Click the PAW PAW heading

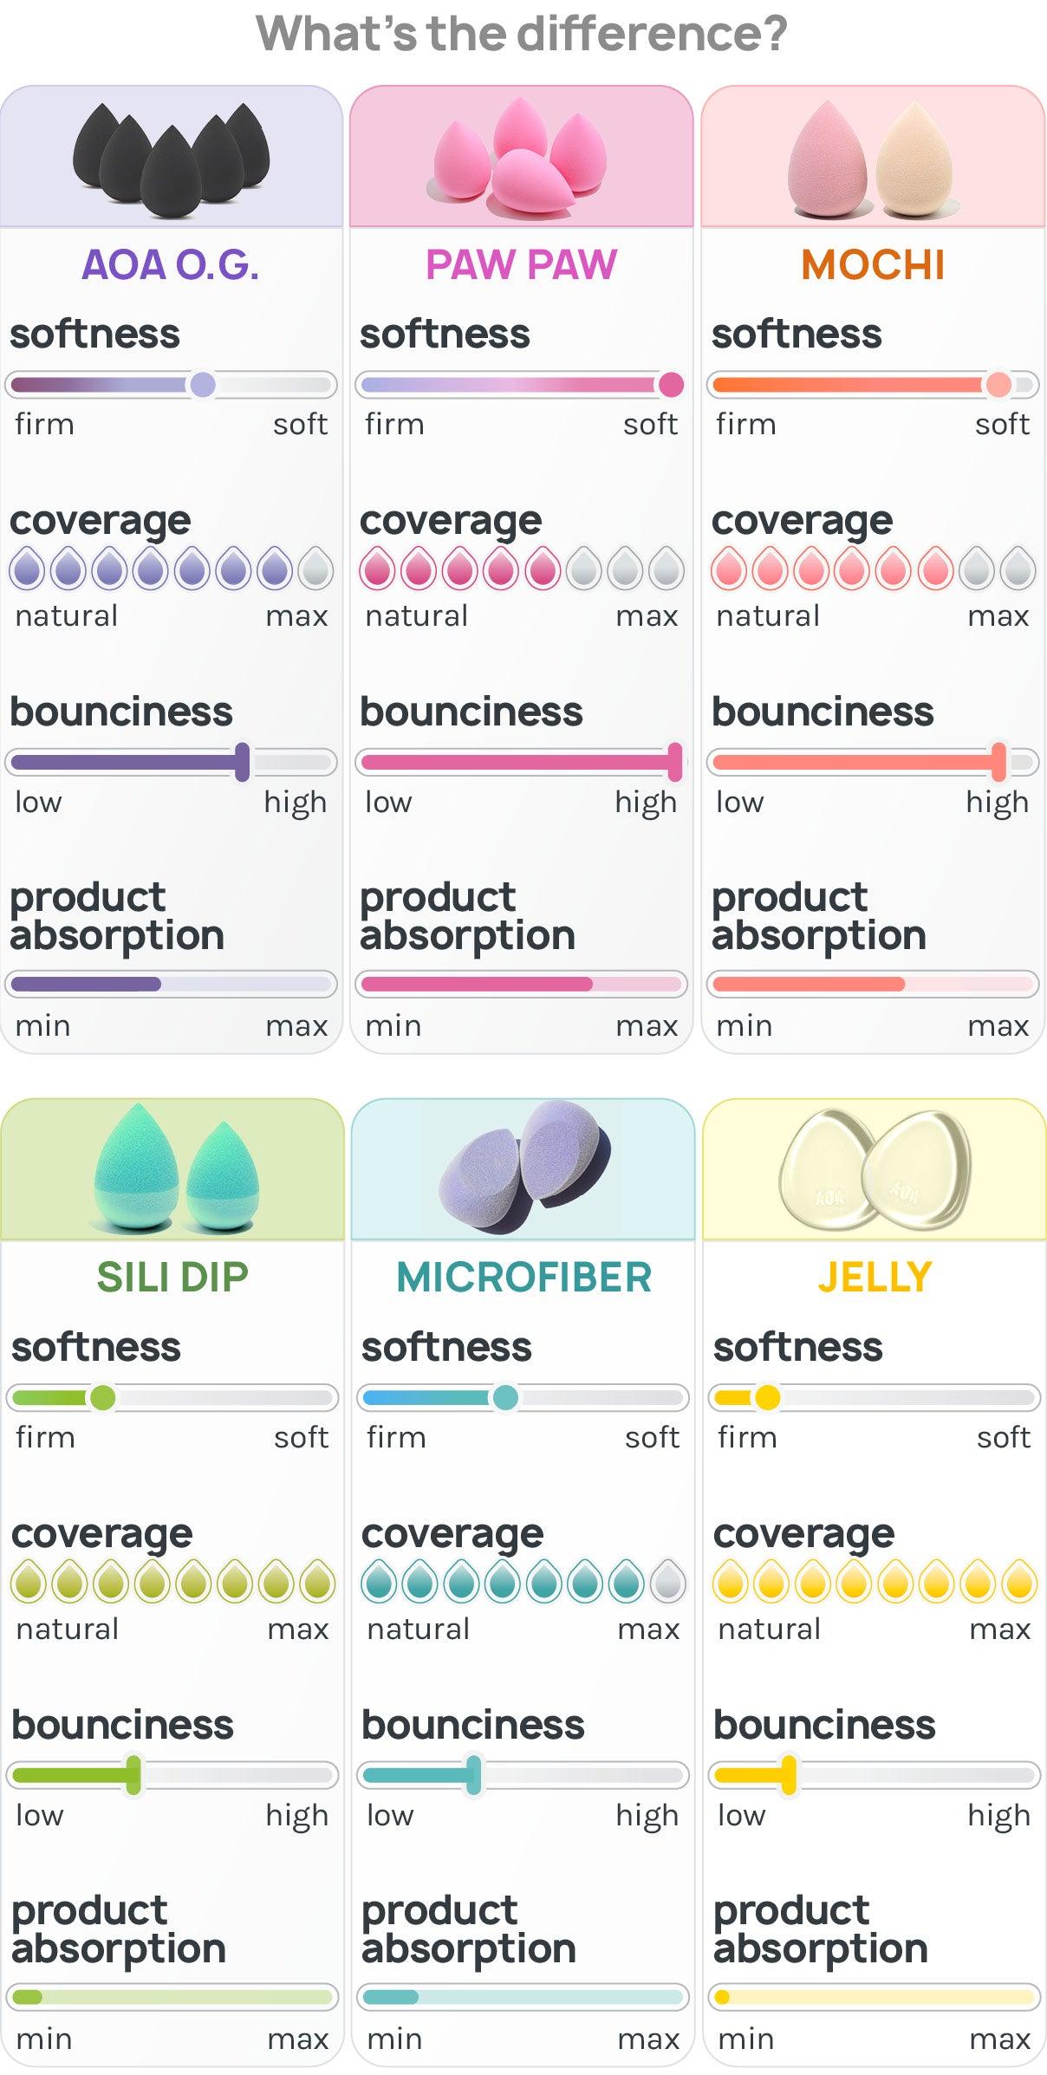coord(521,264)
